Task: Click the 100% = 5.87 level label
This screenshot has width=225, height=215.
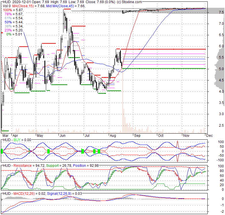Action: 13,10
